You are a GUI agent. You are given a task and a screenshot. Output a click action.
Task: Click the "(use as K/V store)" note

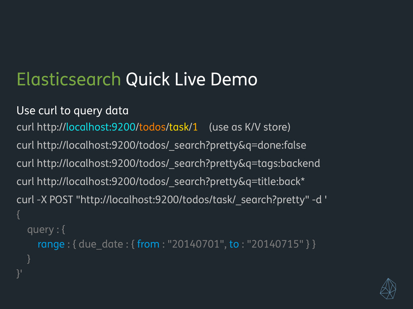coord(249,127)
